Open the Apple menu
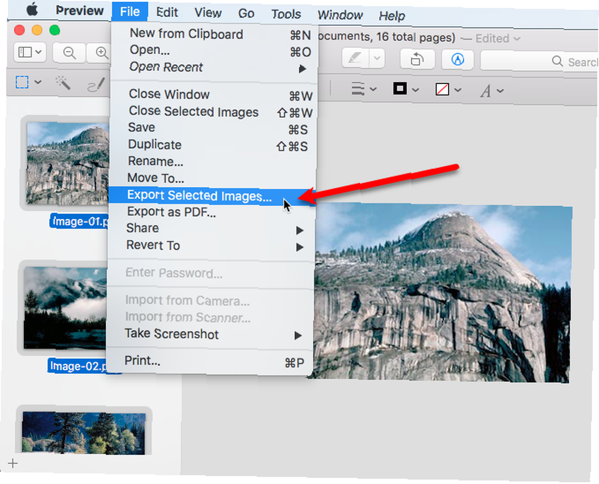 pyautogui.click(x=32, y=9)
